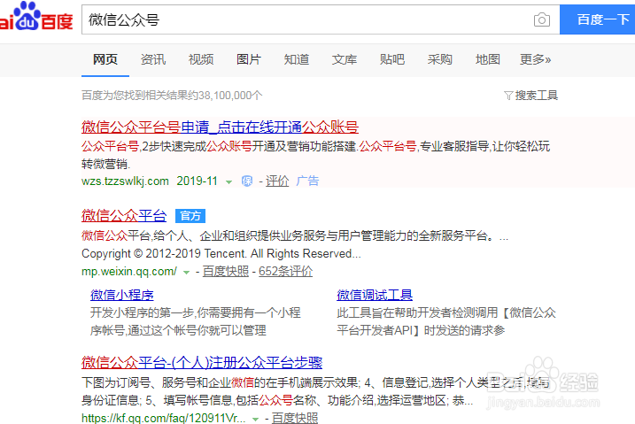Open the 微信调试工具 sublink
The width and height of the screenshot is (635, 424).
[375, 295]
